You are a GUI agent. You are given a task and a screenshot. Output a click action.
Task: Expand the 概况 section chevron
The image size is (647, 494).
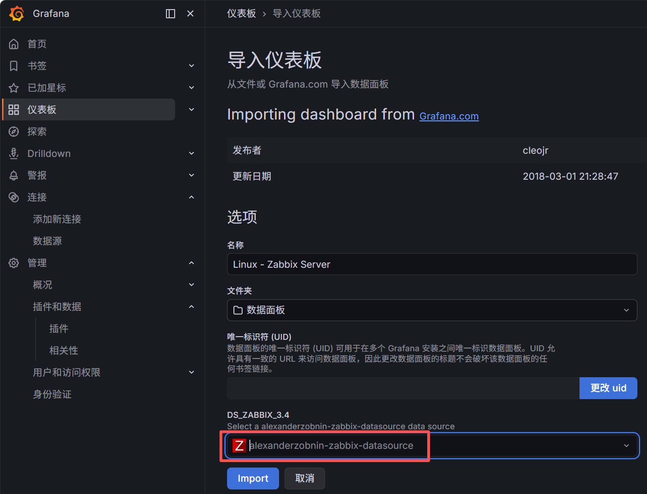click(192, 285)
